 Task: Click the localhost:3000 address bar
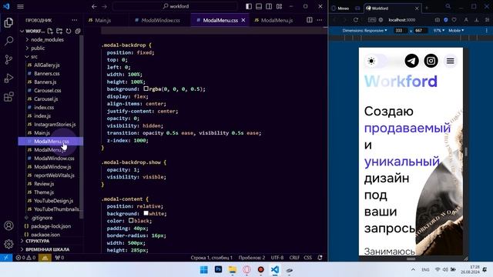point(401,20)
